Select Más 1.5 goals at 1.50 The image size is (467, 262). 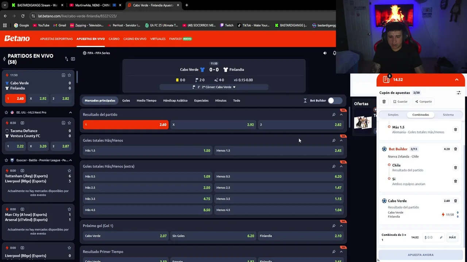click(147, 151)
